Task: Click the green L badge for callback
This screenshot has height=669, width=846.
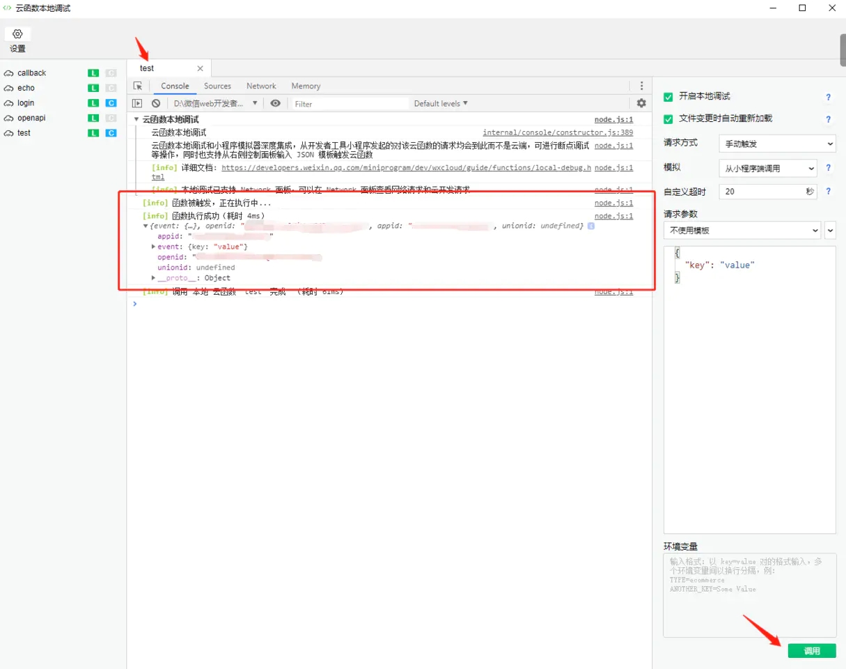Action: pyautogui.click(x=93, y=73)
